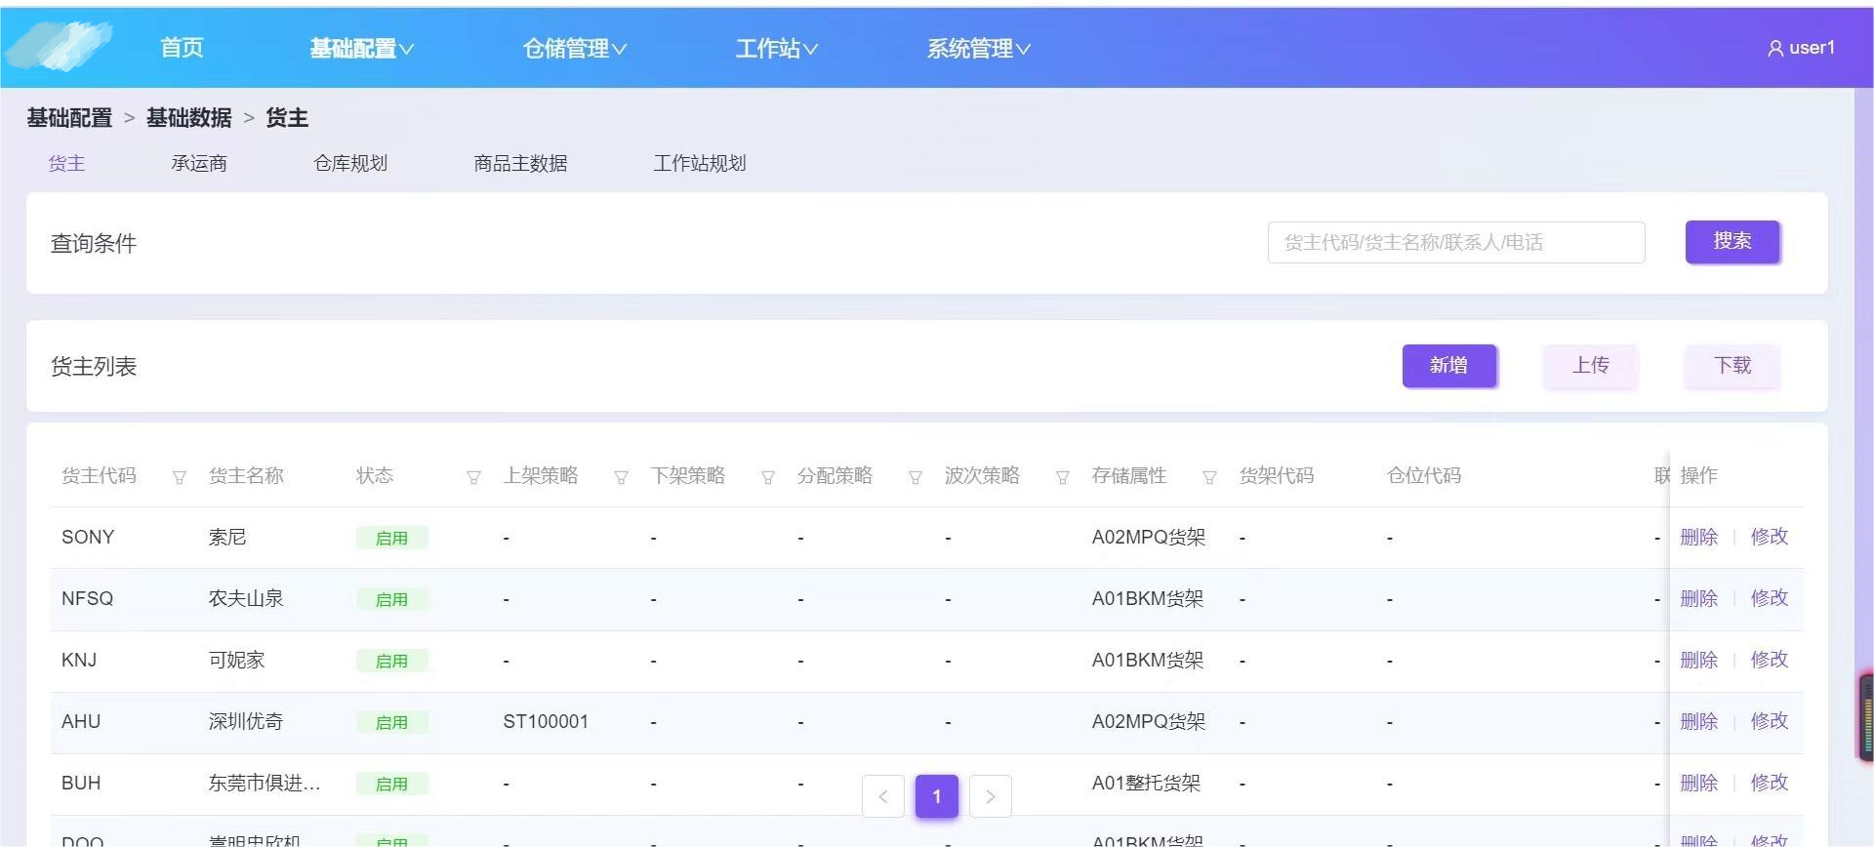Click the A01整托货架 storage cell
This screenshot has height=847, width=1874.
click(x=1147, y=783)
